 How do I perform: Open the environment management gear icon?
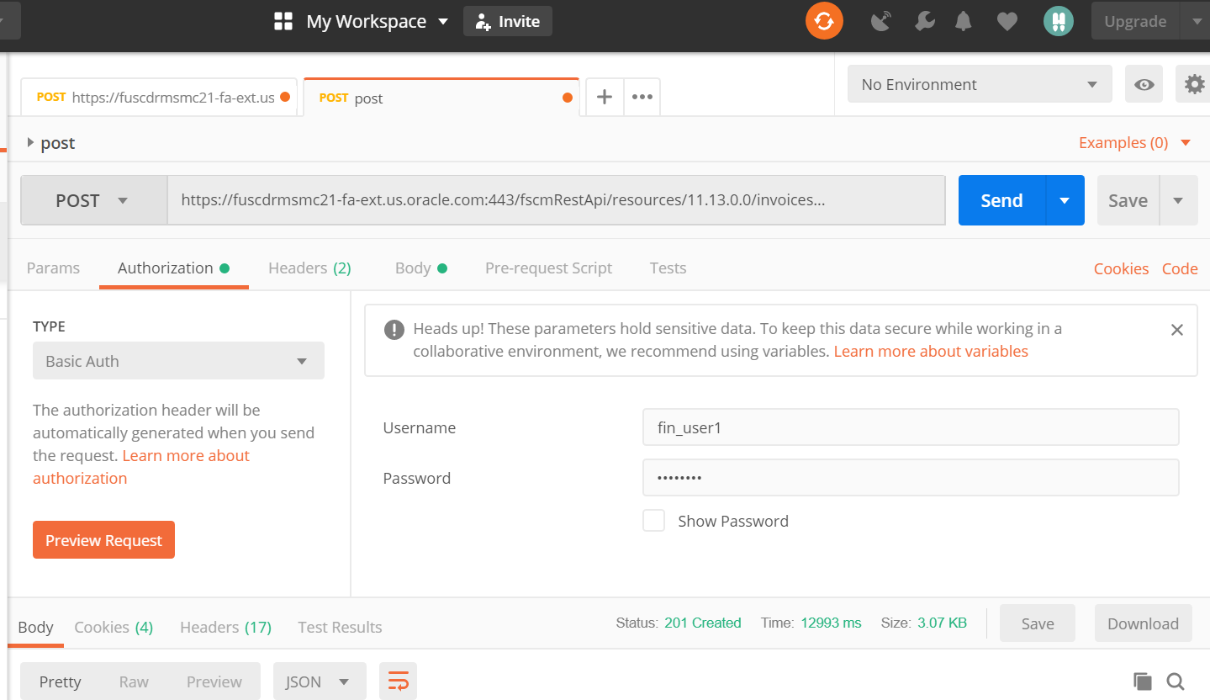coord(1193,84)
